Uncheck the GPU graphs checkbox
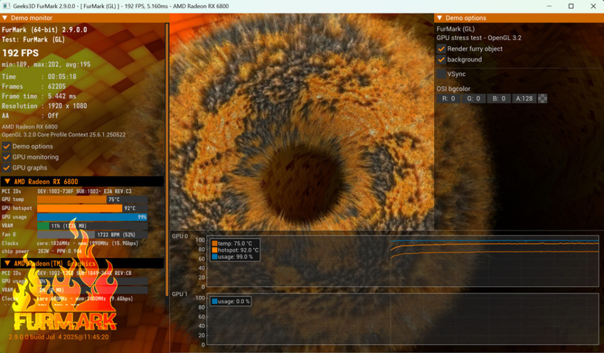This screenshot has height=353, width=604. point(6,168)
